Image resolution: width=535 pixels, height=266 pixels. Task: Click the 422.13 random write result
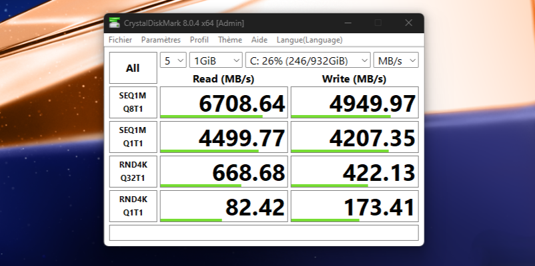tap(354, 172)
